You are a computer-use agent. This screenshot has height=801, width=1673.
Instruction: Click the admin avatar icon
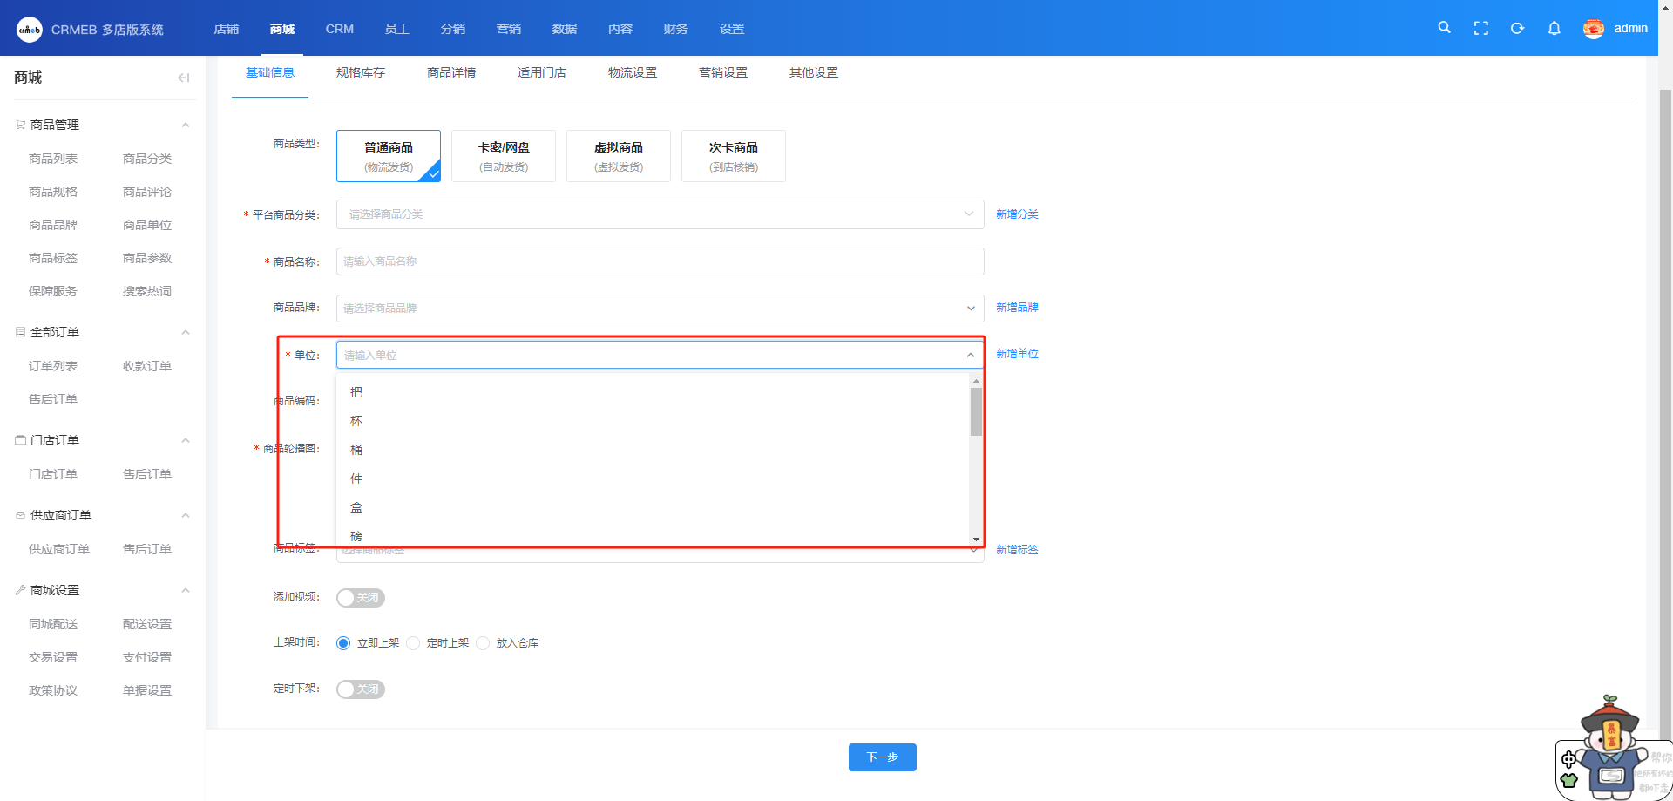[1593, 29]
